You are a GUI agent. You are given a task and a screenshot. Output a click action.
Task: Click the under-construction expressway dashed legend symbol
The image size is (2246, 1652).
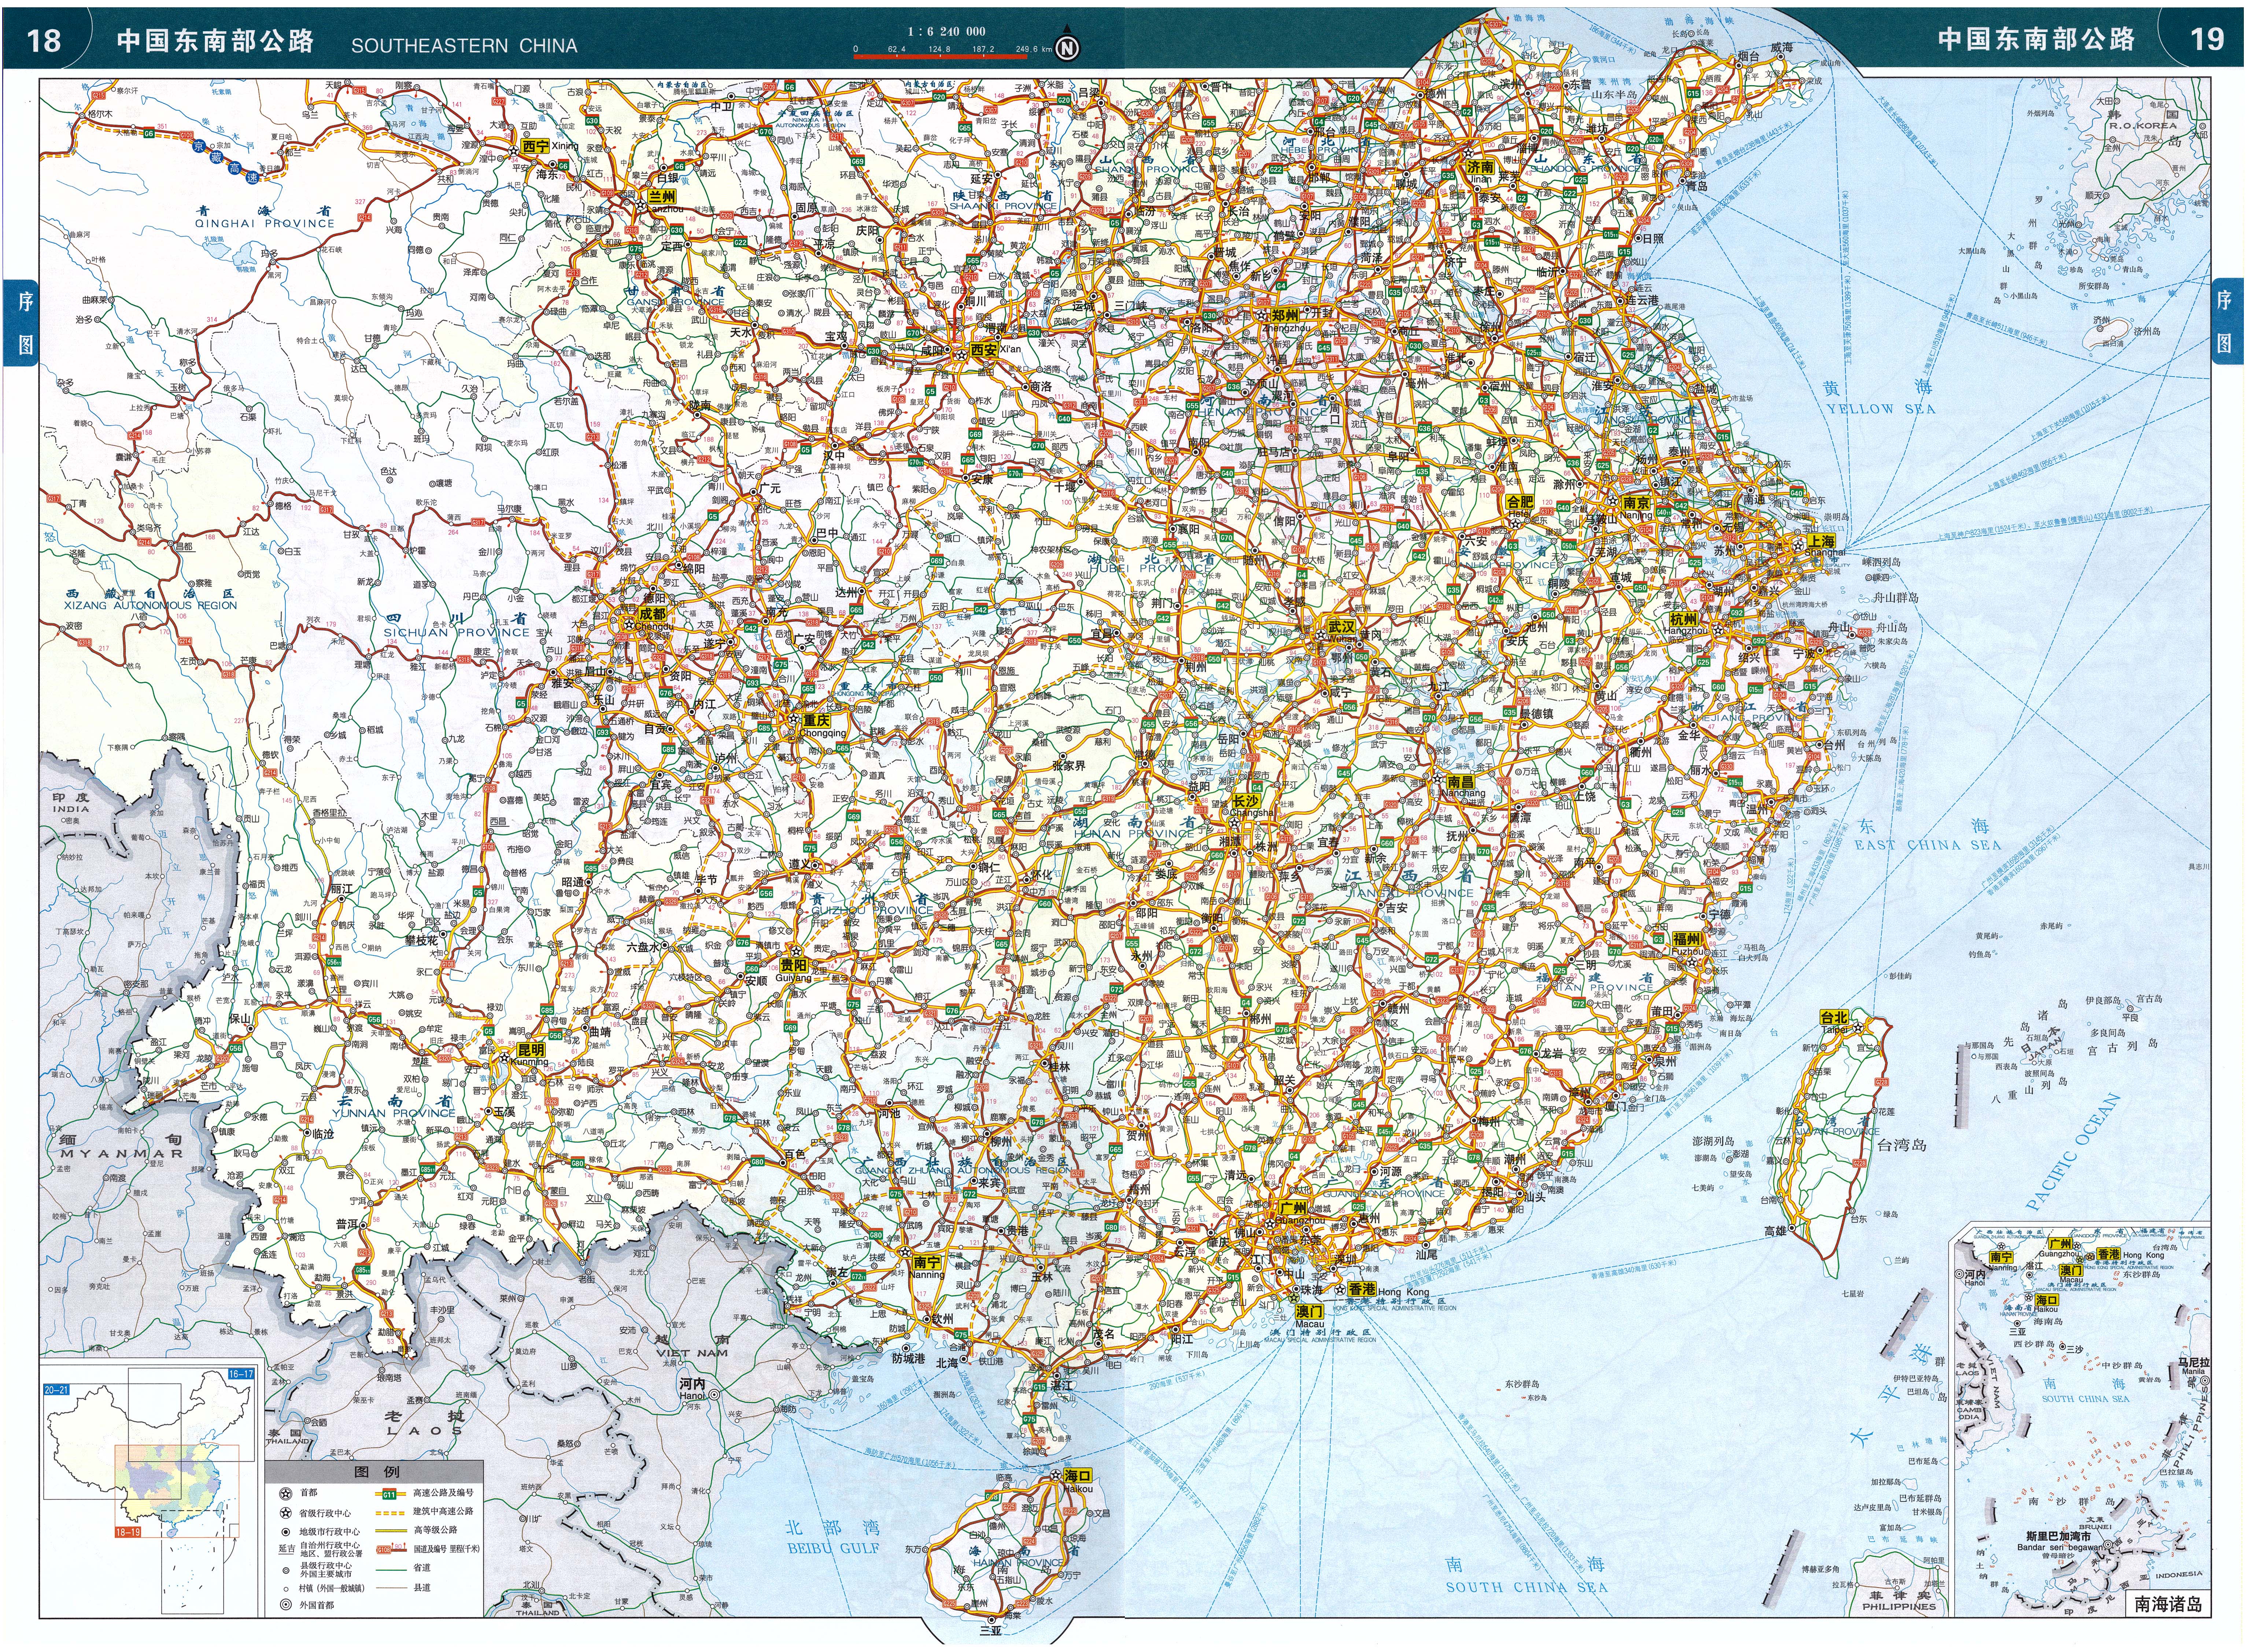390,1513
